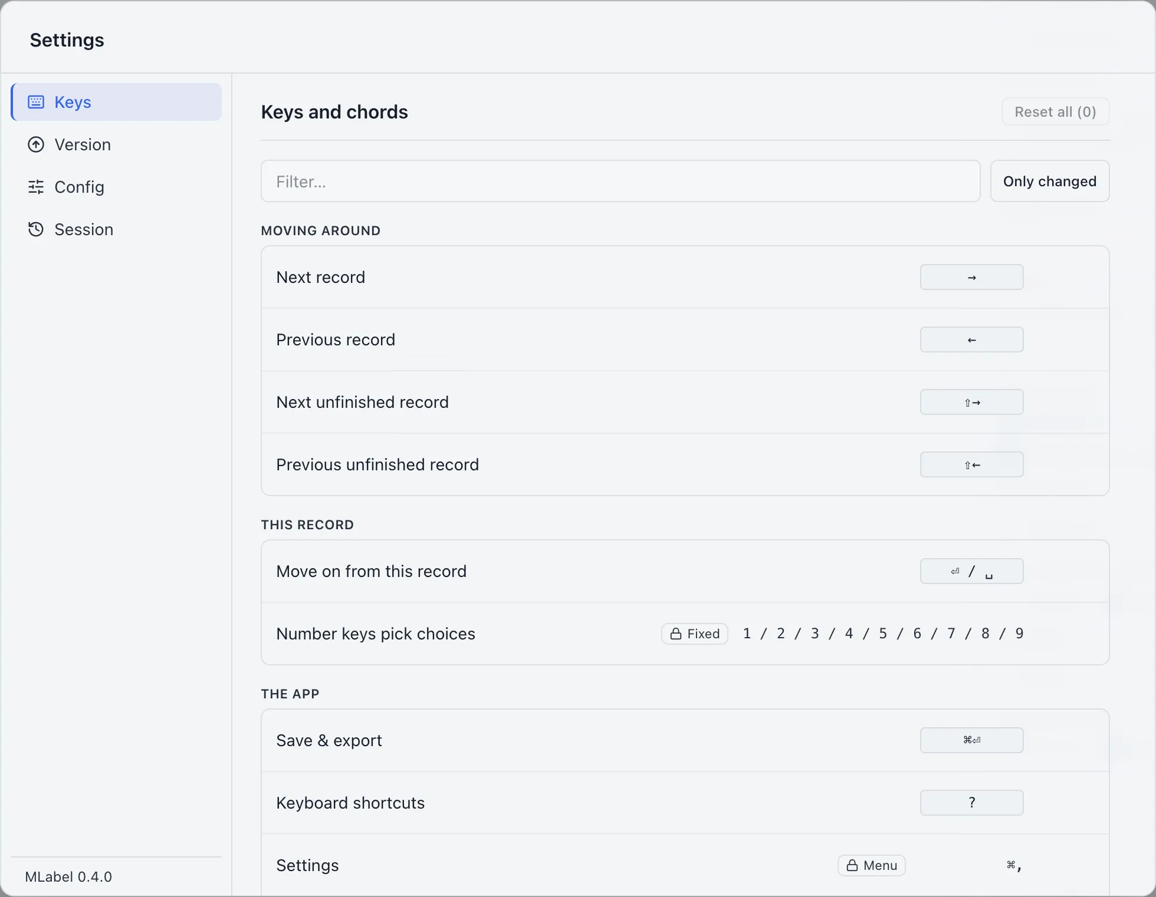The width and height of the screenshot is (1156, 897).
Task: Click Move on from this record label
Action: pos(372,571)
